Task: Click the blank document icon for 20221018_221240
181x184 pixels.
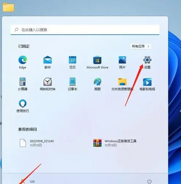Action: click(23, 143)
